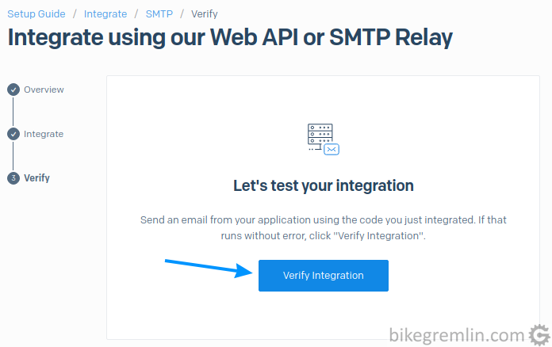Click the instruction text about sending an email

[323, 228]
